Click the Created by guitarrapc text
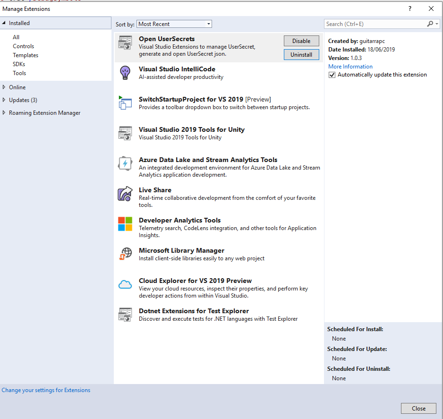 point(357,41)
